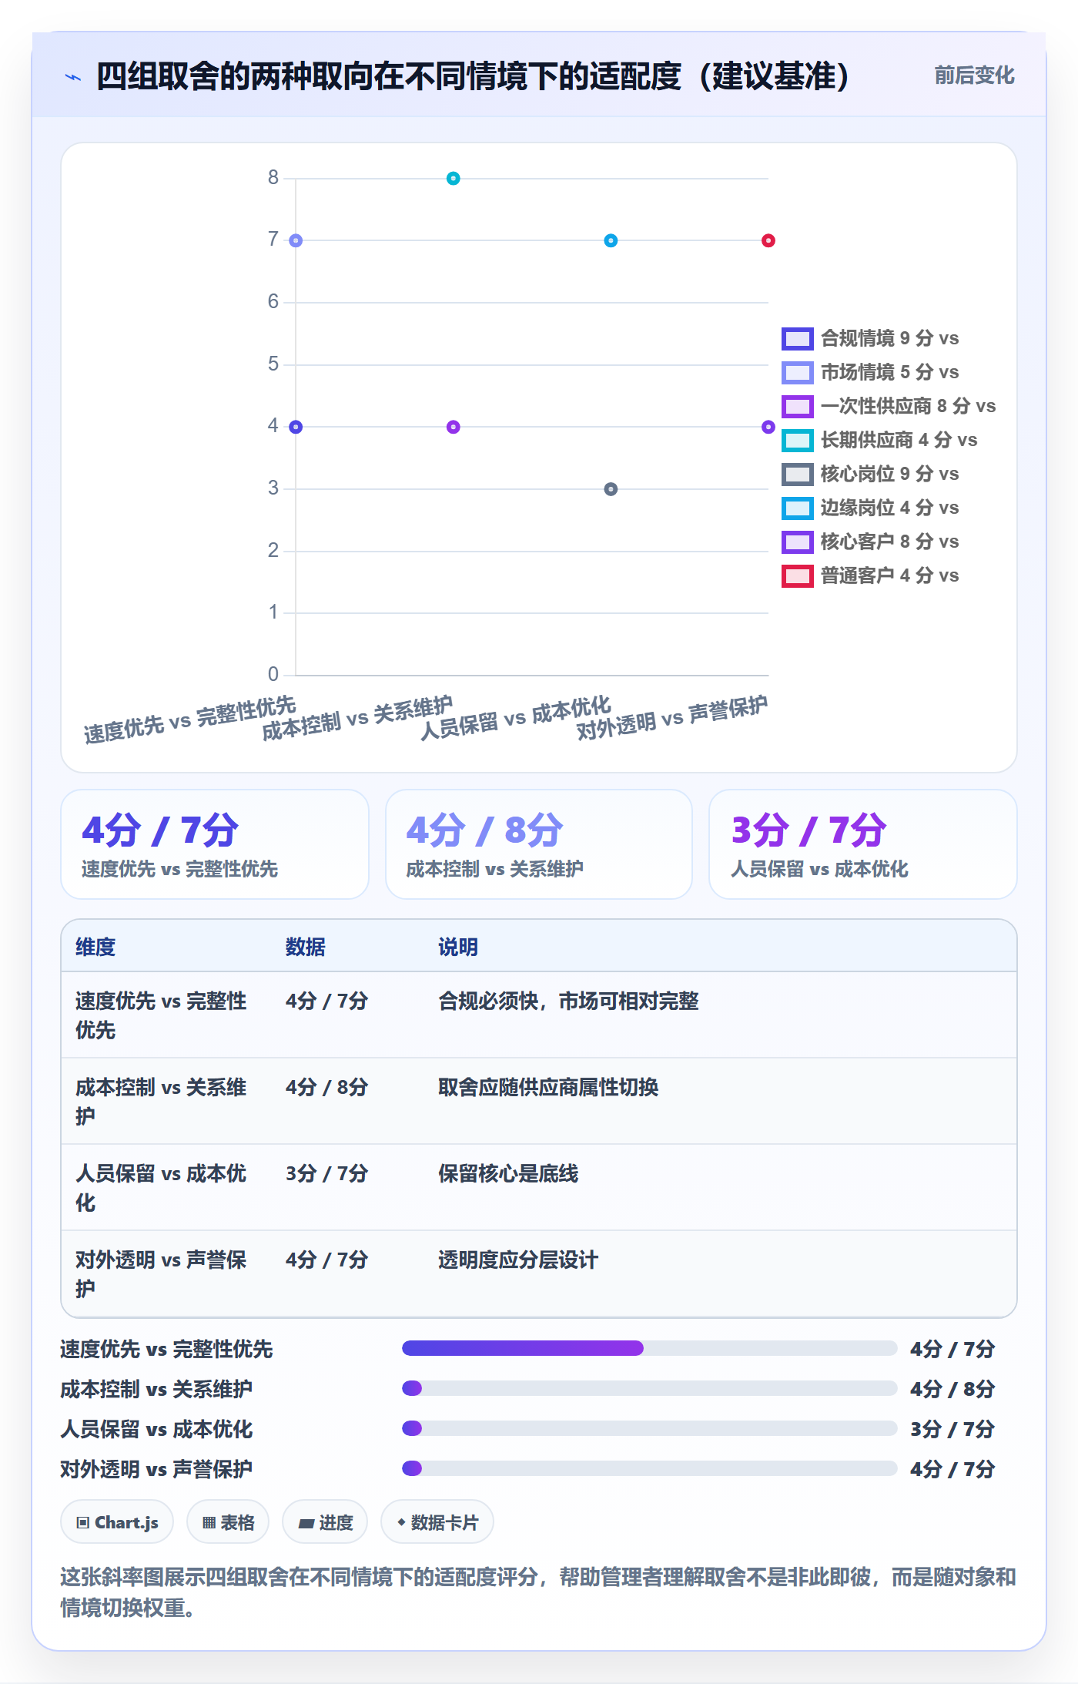Click the gray data point at value 3
The width and height of the screenshot is (1078, 1684).
click(611, 489)
